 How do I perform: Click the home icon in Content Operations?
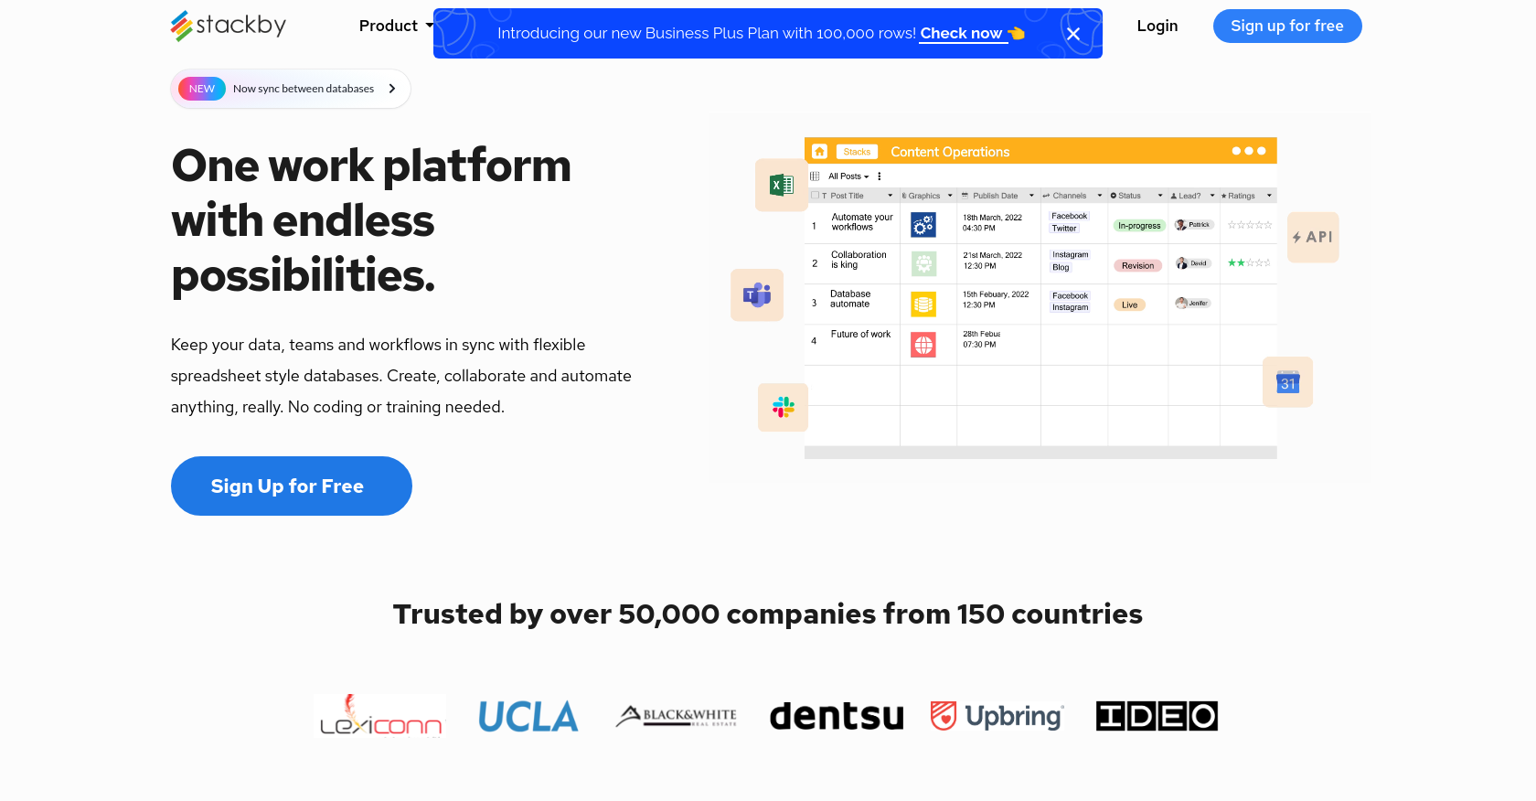point(819,151)
